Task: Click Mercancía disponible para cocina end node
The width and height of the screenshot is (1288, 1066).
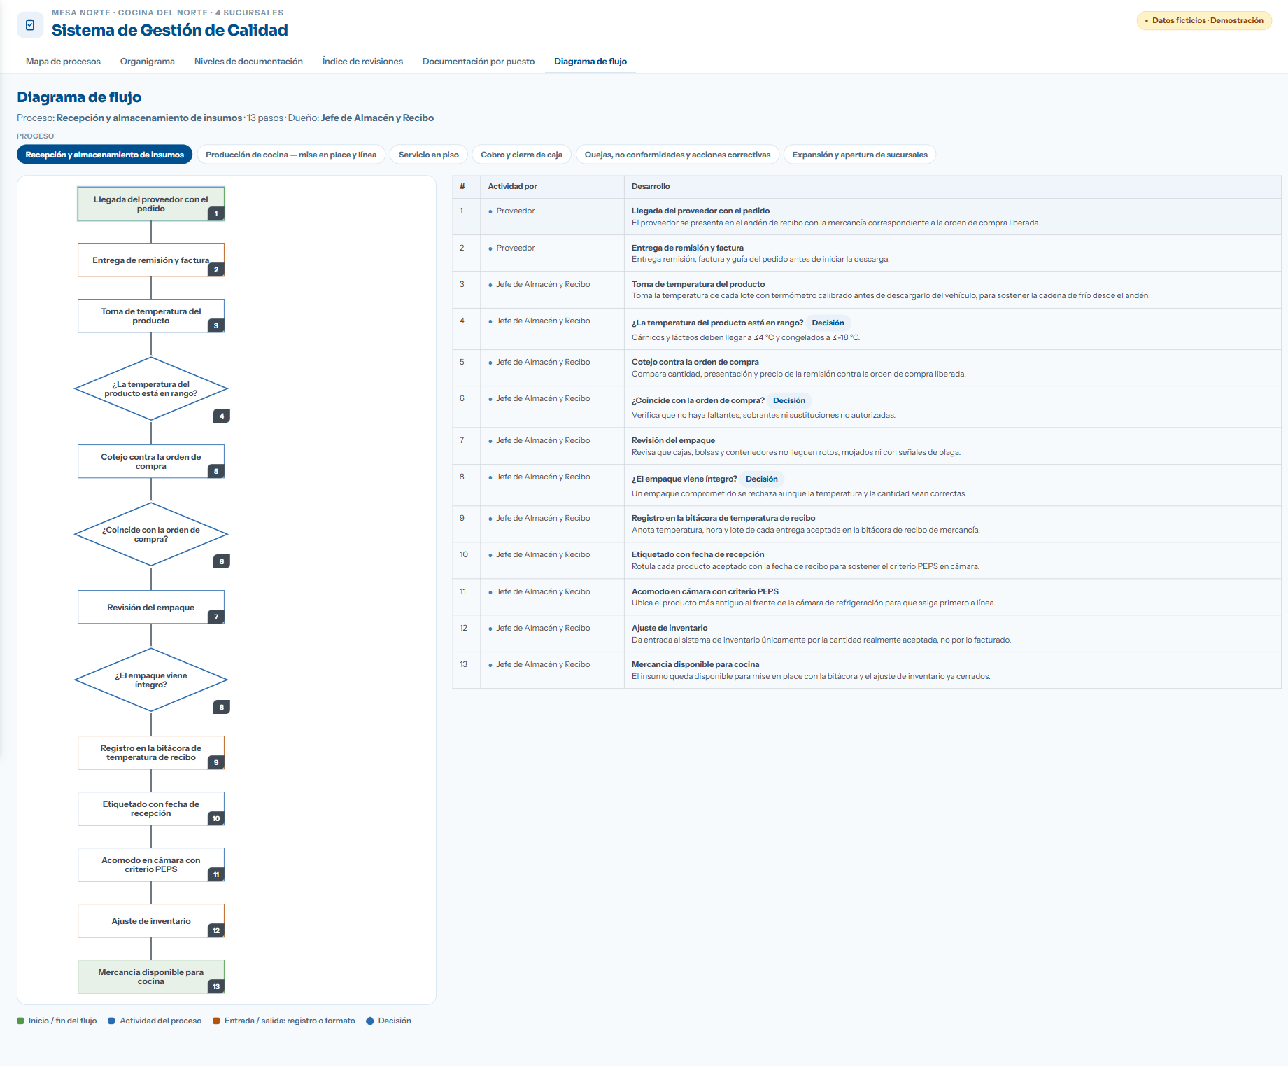Action: point(151,976)
